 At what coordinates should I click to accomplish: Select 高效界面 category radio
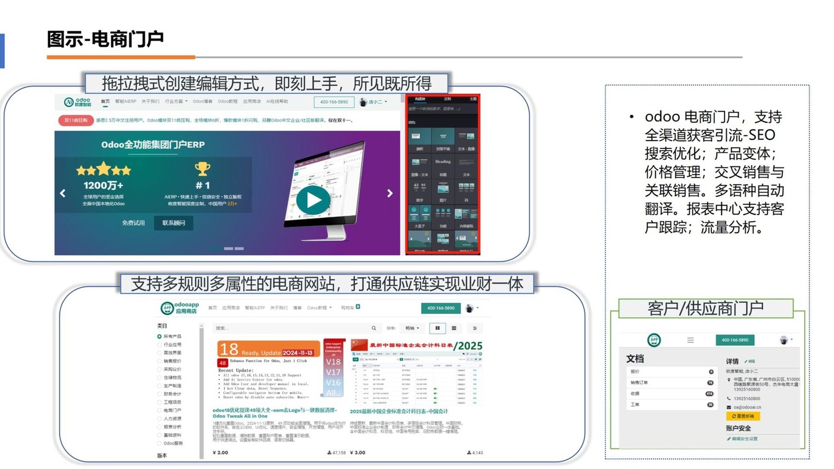[159, 353]
